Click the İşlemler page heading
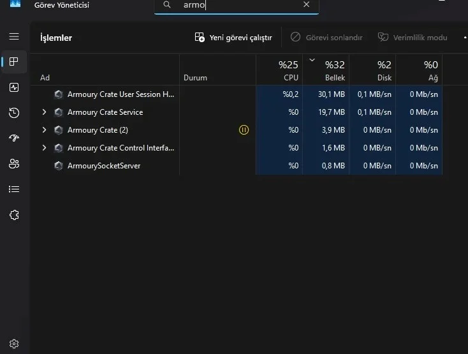The width and height of the screenshot is (468, 354). tap(56, 38)
